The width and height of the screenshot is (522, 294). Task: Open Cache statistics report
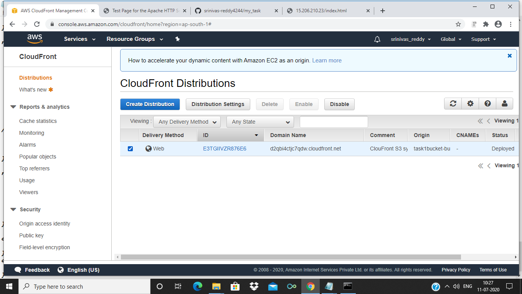(38, 121)
